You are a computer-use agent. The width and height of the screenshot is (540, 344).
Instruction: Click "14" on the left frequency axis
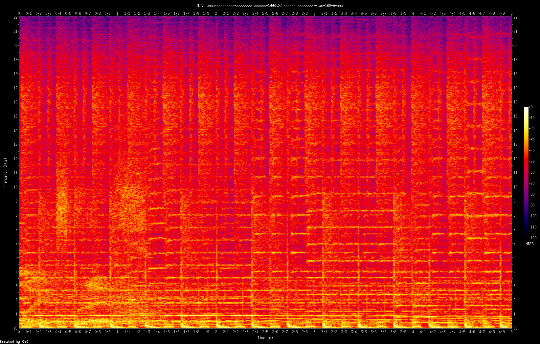[x=15, y=130]
